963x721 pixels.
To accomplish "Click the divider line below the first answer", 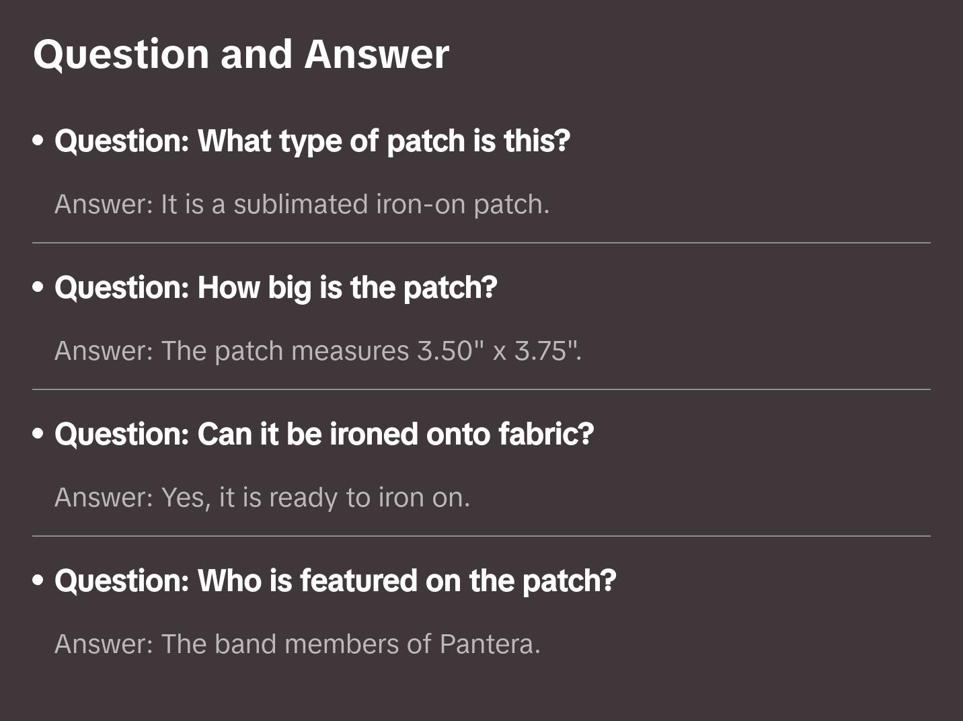I will point(481,243).
